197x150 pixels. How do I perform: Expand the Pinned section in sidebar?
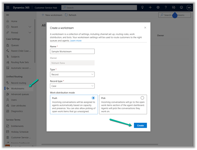coord(30,32)
